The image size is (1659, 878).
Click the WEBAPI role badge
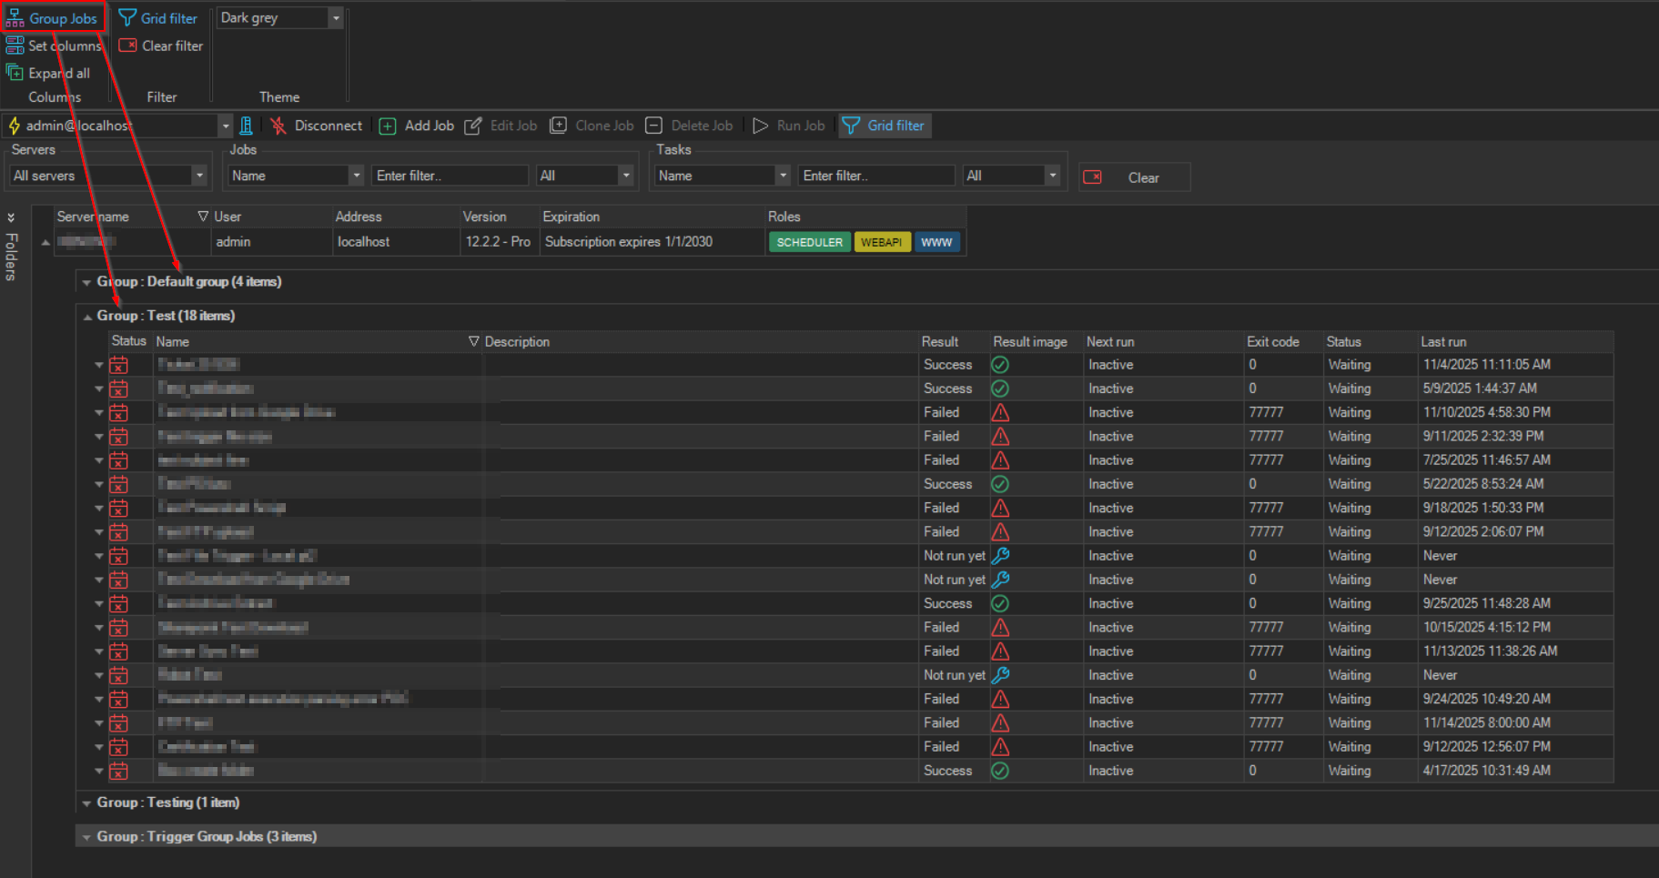(882, 242)
